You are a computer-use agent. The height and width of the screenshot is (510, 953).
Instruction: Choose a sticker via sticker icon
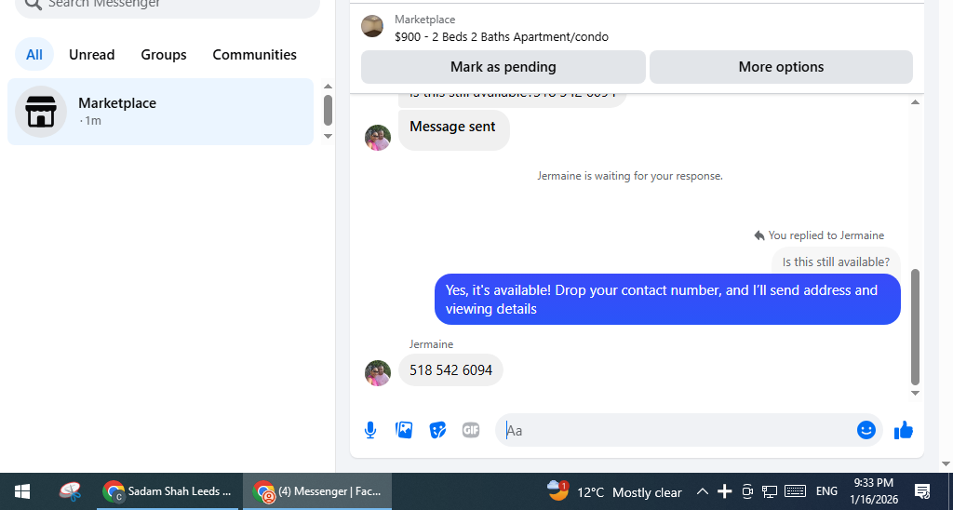point(437,430)
